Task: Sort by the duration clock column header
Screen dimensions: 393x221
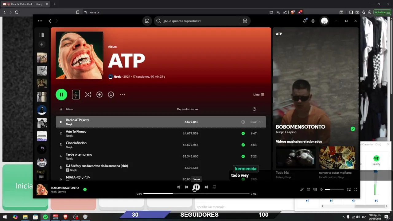Action: coord(254,109)
